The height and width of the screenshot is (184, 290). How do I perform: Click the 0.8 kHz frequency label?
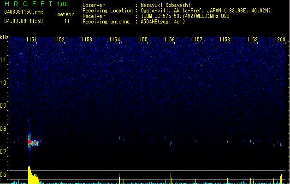[x=4, y=129]
